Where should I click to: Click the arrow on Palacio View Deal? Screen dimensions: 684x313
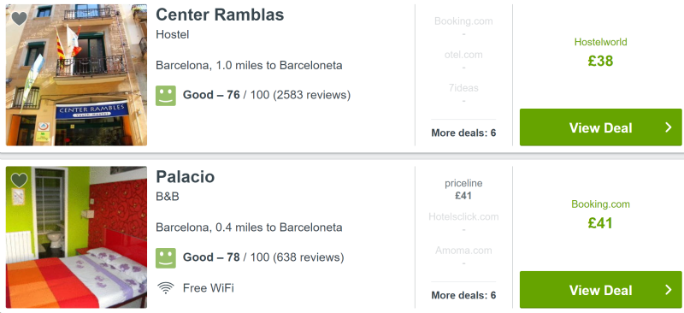click(x=668, y=289)
